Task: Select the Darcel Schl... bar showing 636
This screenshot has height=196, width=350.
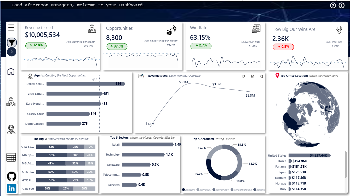Action: click(86, 84)
